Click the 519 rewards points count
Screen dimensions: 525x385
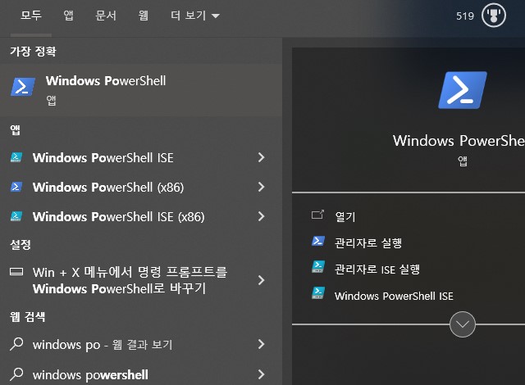point(465,16)
